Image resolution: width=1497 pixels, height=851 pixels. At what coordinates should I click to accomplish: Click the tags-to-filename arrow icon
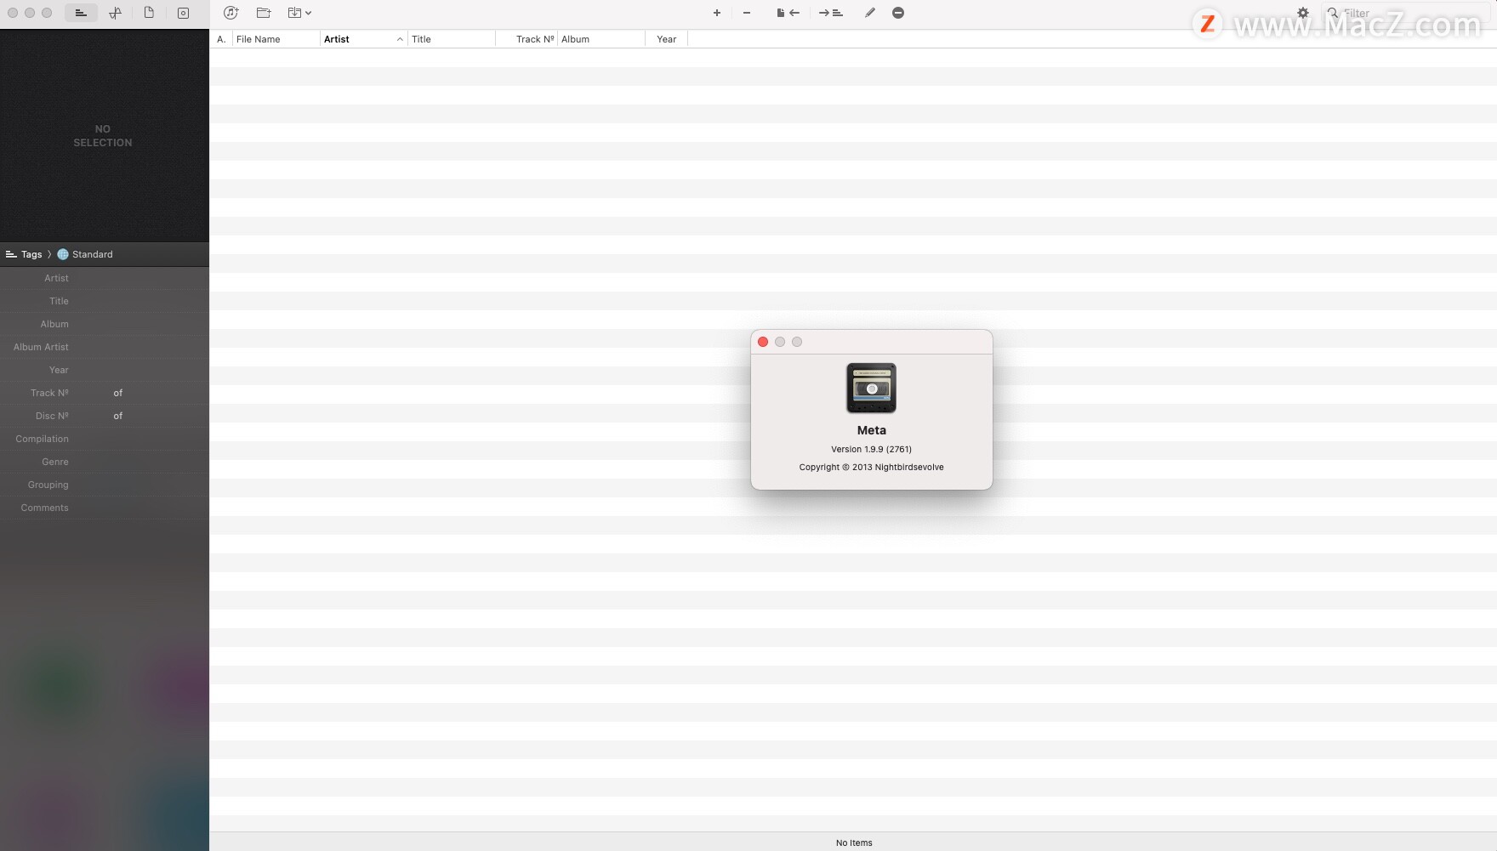click(788, 13)
